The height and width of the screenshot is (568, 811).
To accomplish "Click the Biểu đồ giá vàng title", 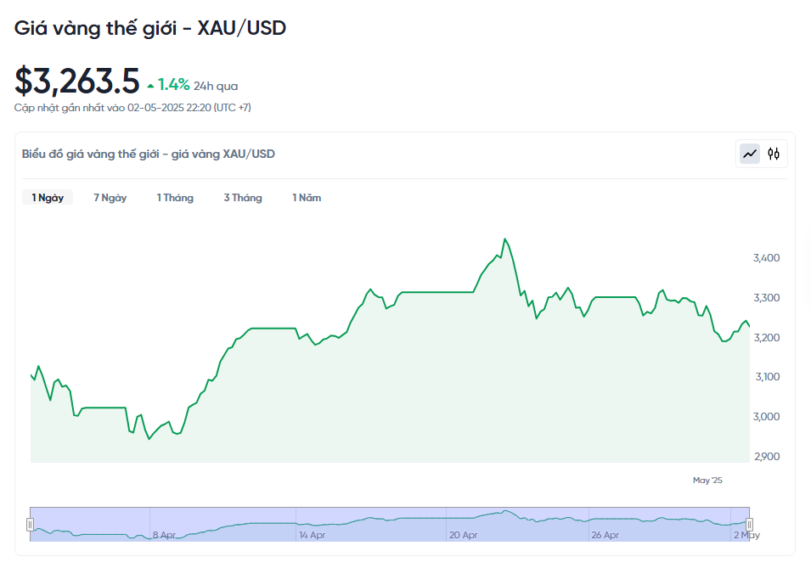I will [149, 154].
